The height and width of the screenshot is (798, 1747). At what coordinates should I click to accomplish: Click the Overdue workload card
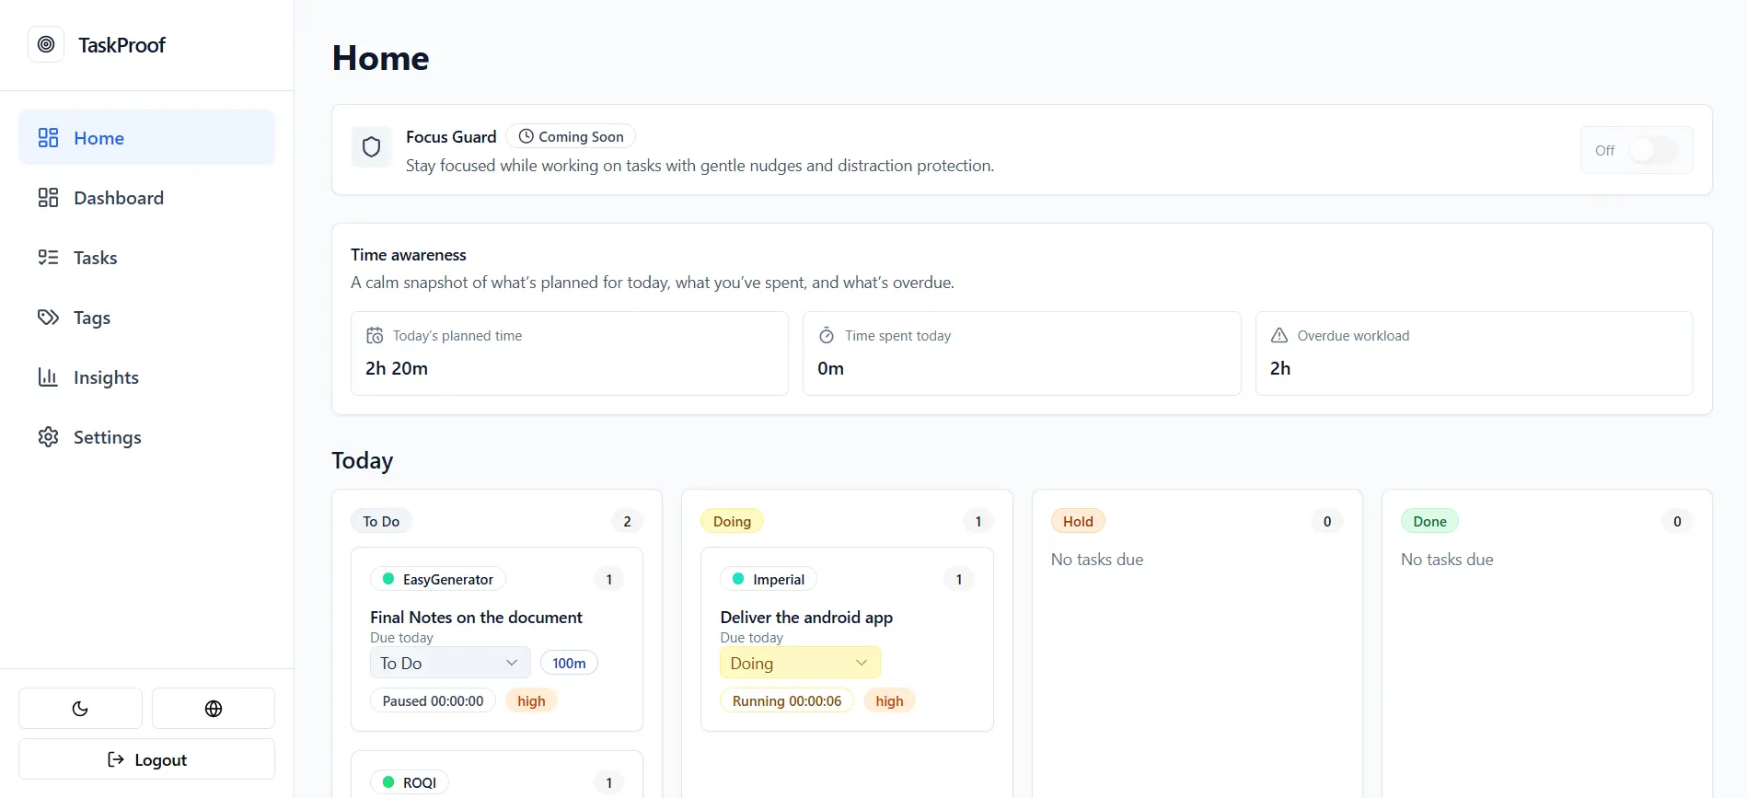(x=1474, y=353)
